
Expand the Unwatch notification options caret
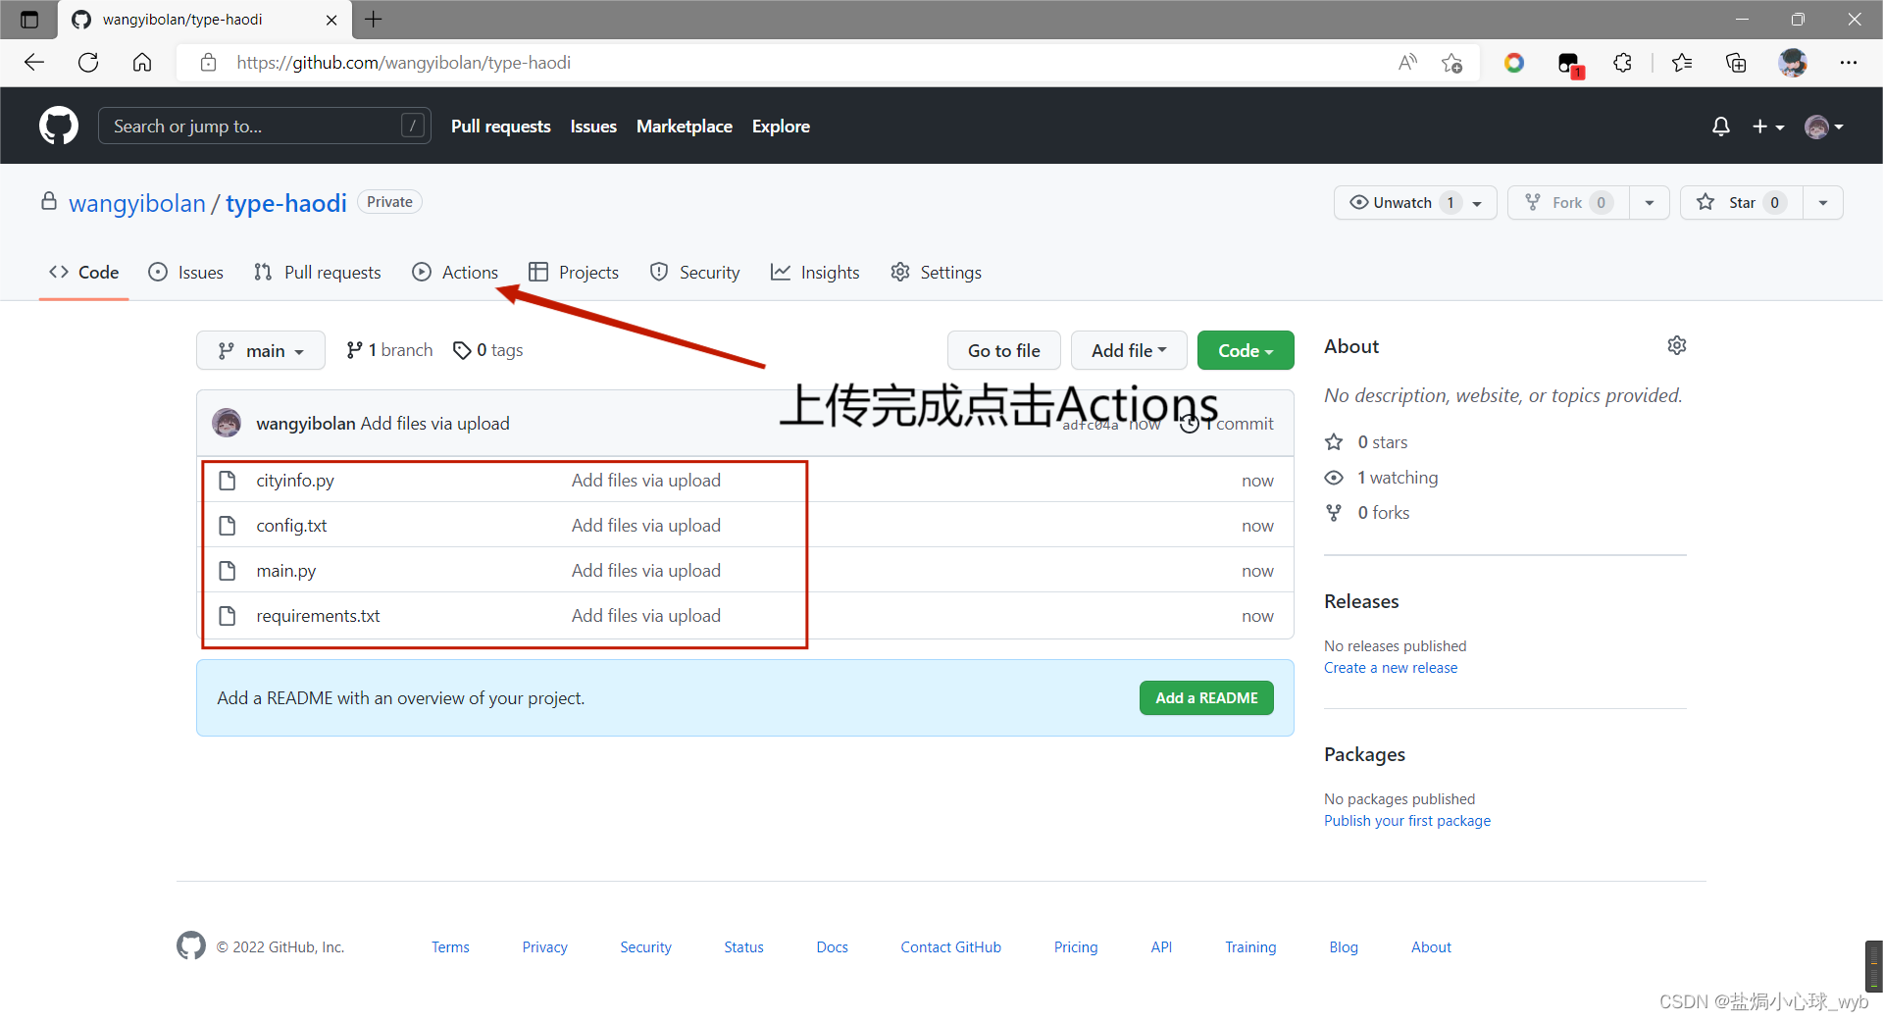[x=1478, y=203]
